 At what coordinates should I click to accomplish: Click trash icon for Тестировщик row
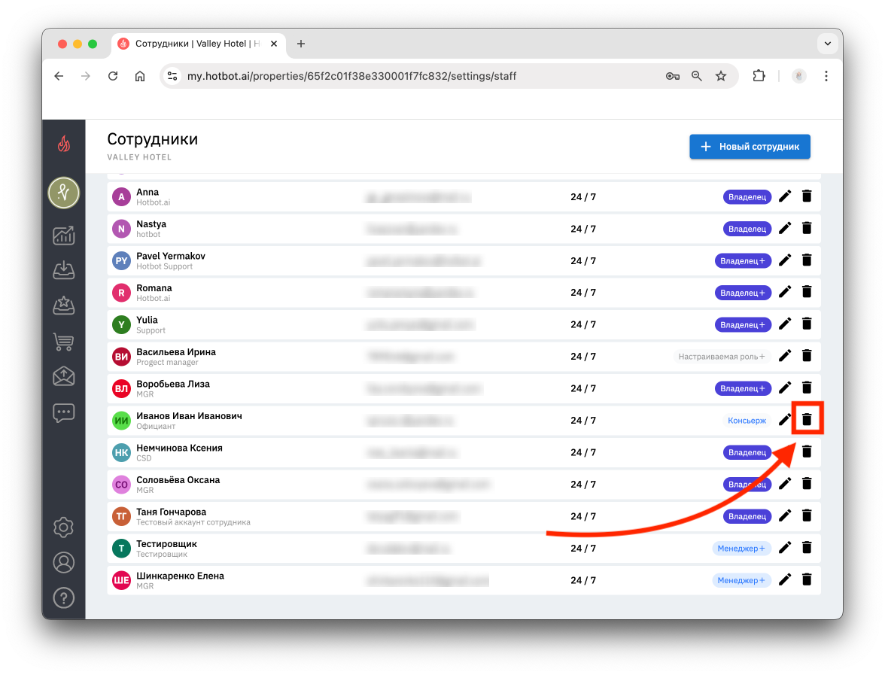tap(807, 548)
